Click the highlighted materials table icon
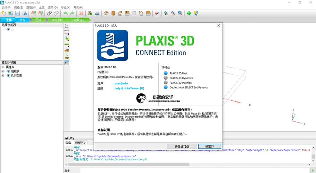 click(67, 63)
